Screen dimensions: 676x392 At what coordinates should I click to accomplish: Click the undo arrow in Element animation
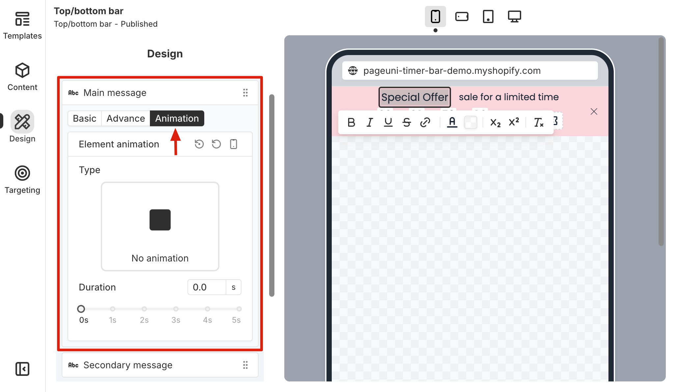click(216, 144)
